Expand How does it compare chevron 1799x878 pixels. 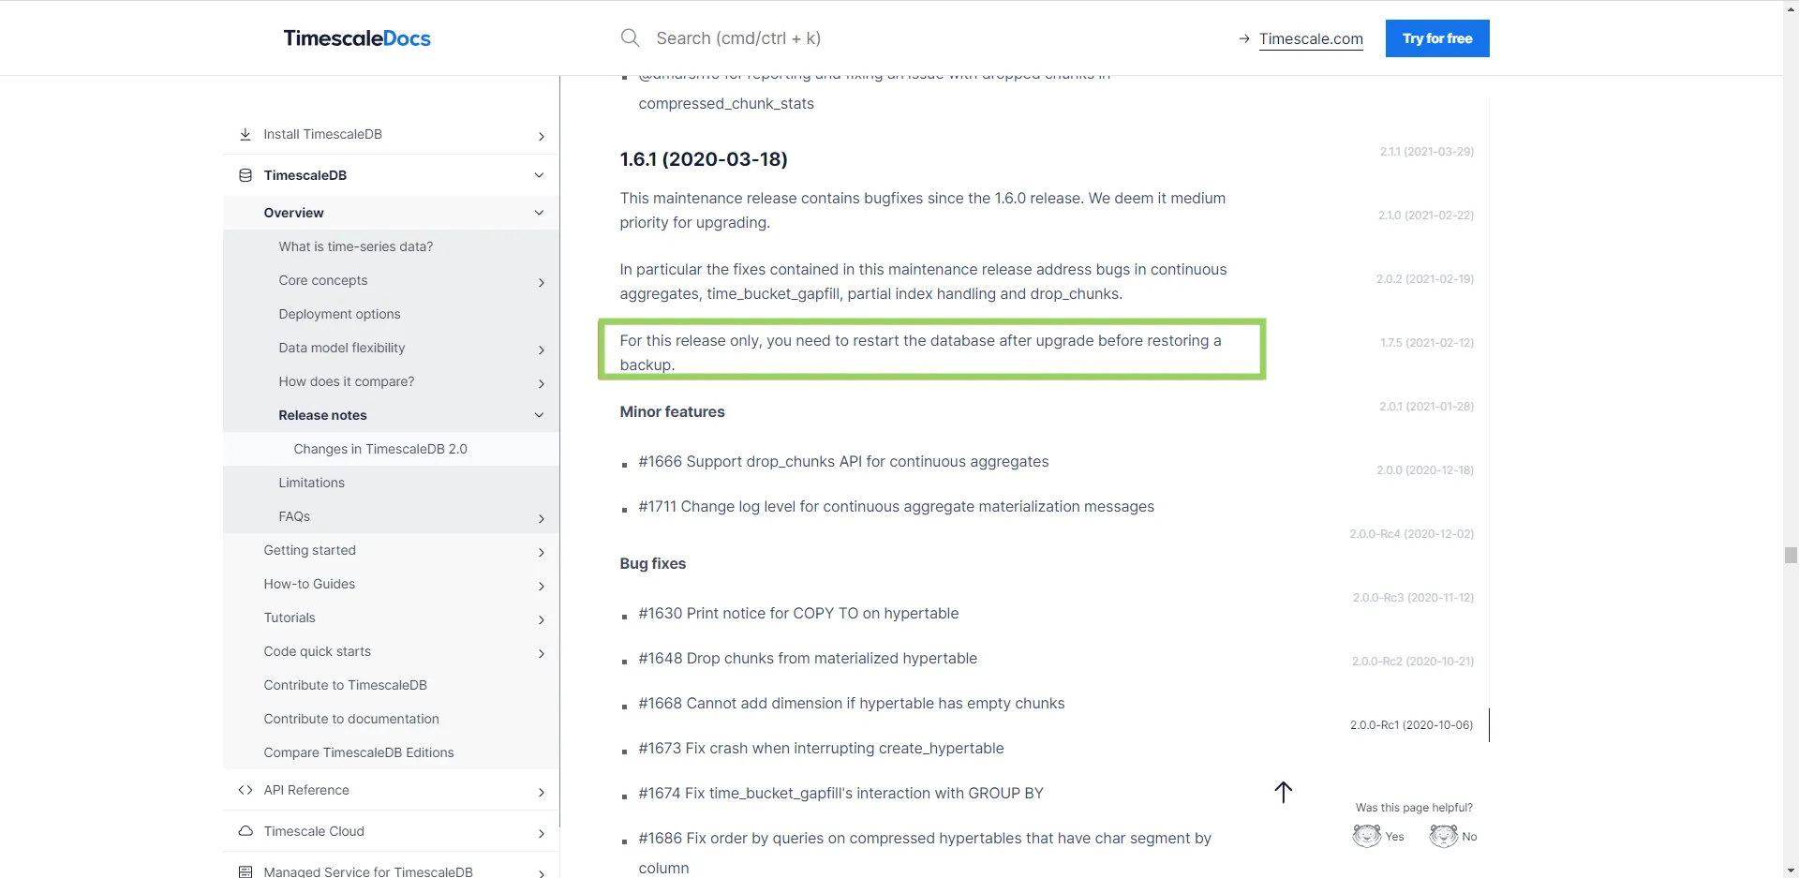click(x=542, y=383)
